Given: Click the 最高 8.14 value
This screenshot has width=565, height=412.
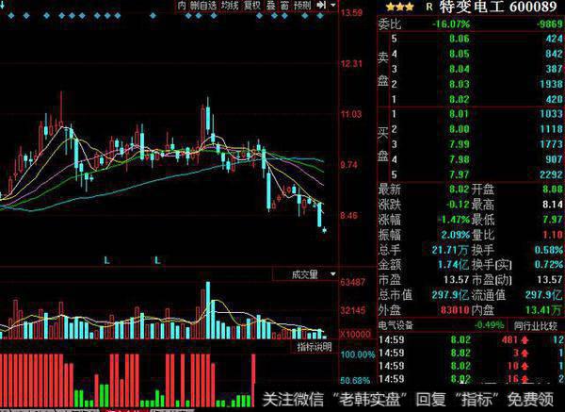Looking at the screenshot, I should tap(553, 205).
